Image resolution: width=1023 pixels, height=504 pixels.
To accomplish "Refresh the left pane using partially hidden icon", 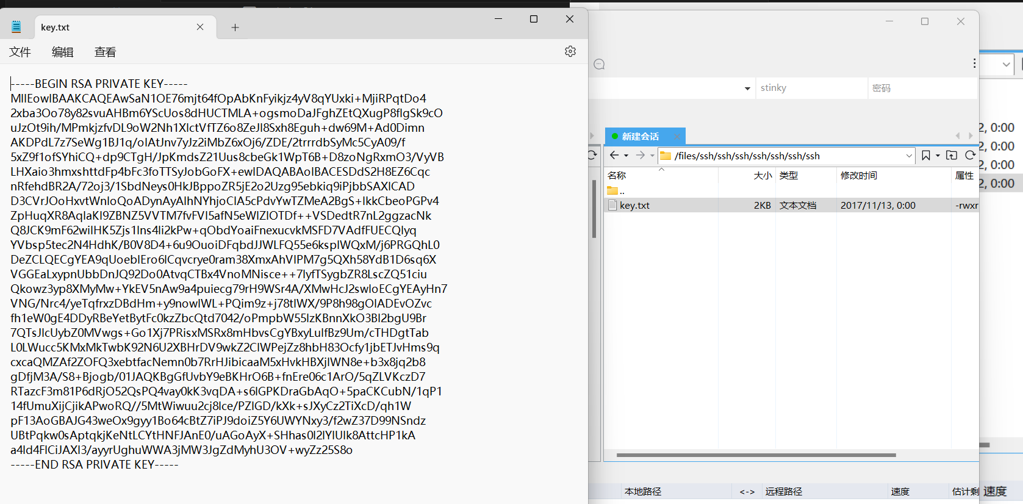I will (x=592, y=156).
